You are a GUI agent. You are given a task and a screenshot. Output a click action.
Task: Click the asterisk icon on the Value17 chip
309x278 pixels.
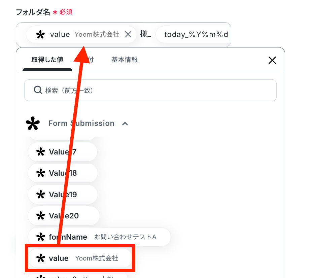click(x=41, y=152)
